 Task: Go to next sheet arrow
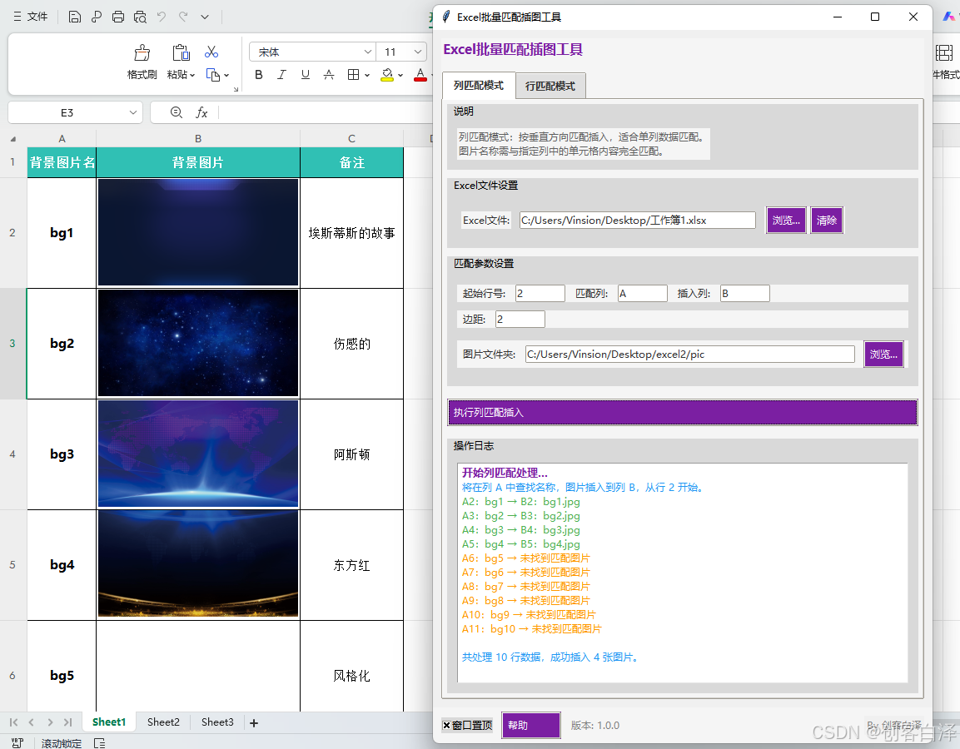(50, 722)
